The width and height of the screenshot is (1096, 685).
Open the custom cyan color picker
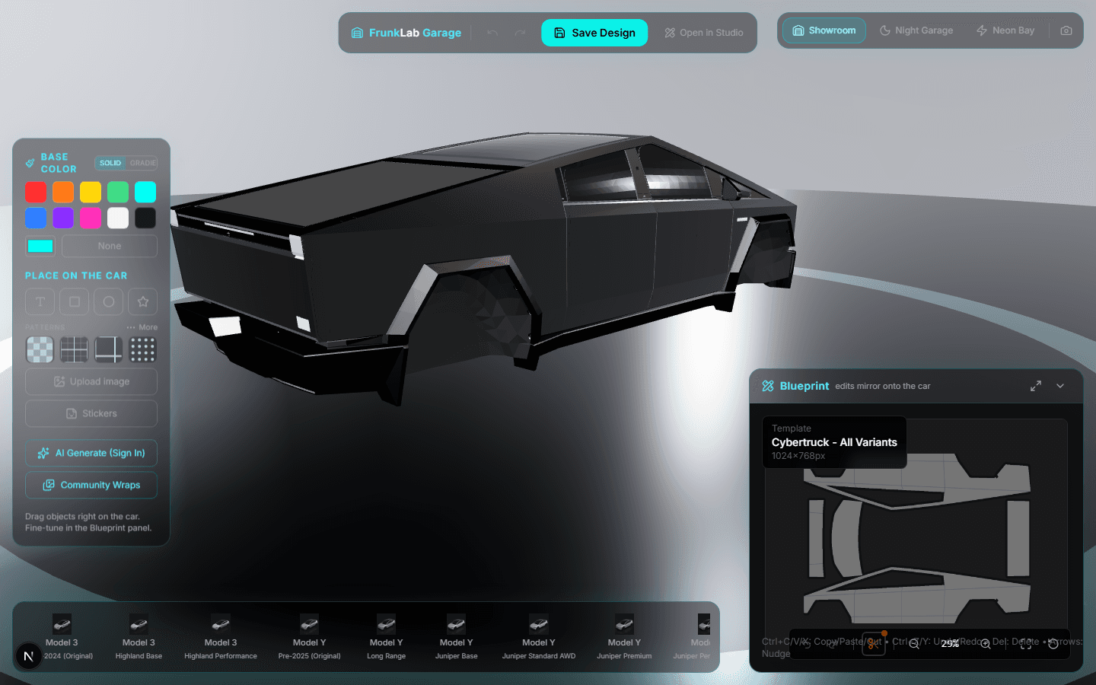(x=40, y=246)
